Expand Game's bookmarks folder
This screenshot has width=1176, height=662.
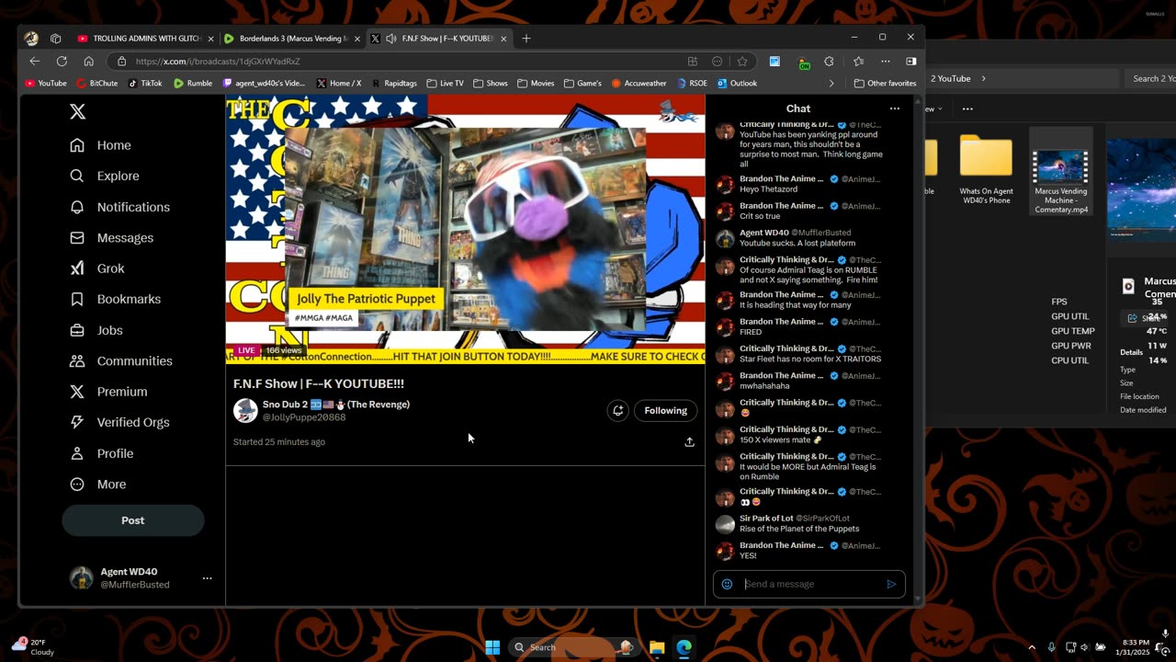582,83
